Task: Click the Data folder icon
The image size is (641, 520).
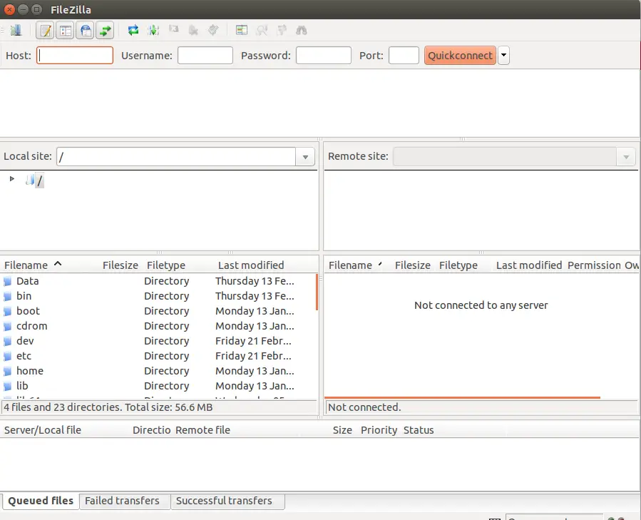Action: click(x=7, y=282)
